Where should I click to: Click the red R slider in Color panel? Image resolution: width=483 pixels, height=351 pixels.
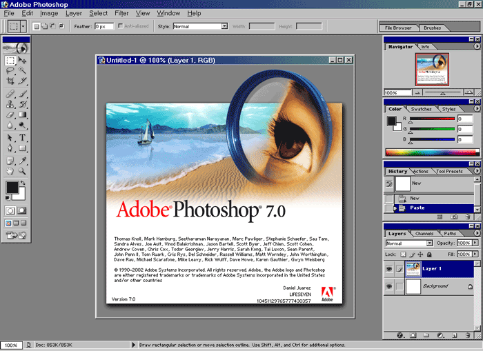(x=432, y=119)
